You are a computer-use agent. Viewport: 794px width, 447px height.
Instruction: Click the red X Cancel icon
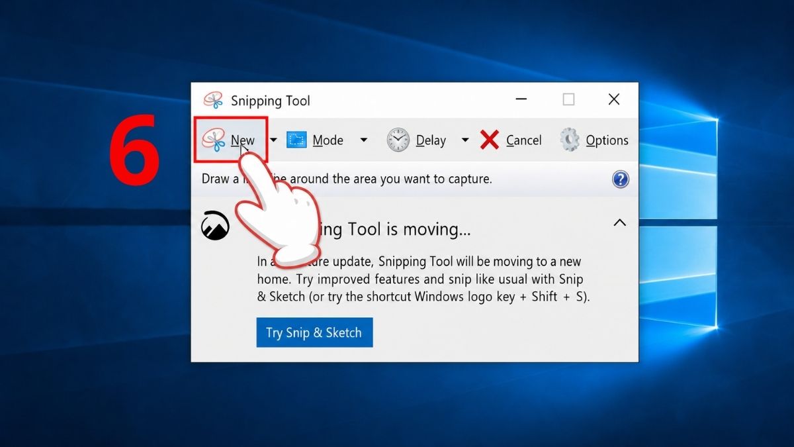click(x=490, y=140)
